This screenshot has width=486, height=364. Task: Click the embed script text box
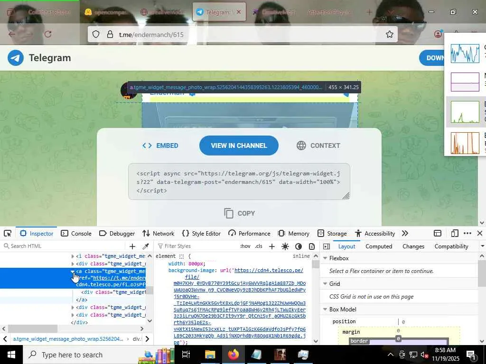point(239,182)
